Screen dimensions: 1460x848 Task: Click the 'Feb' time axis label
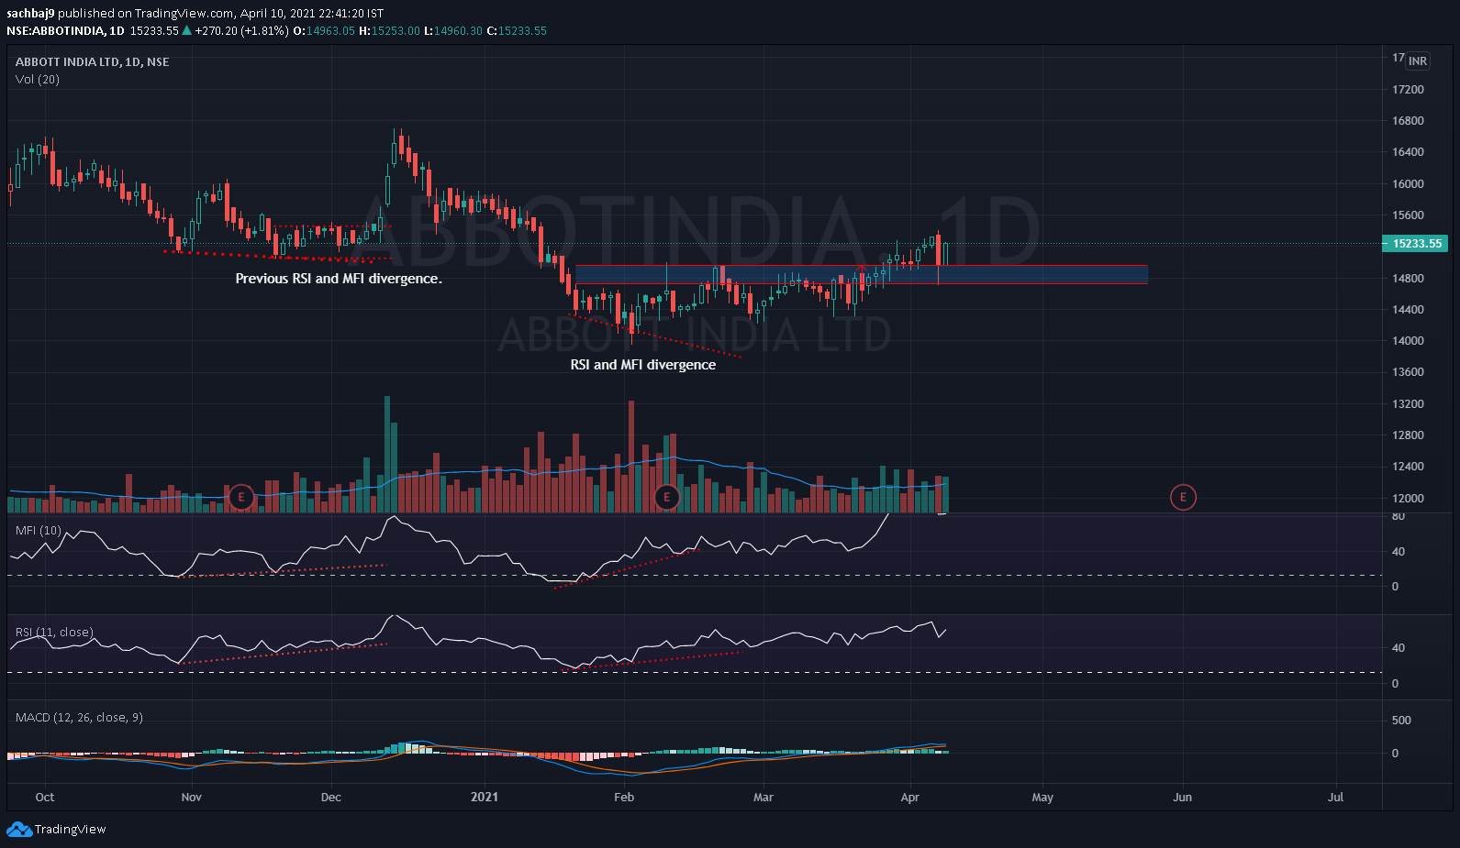coord(624,797)
